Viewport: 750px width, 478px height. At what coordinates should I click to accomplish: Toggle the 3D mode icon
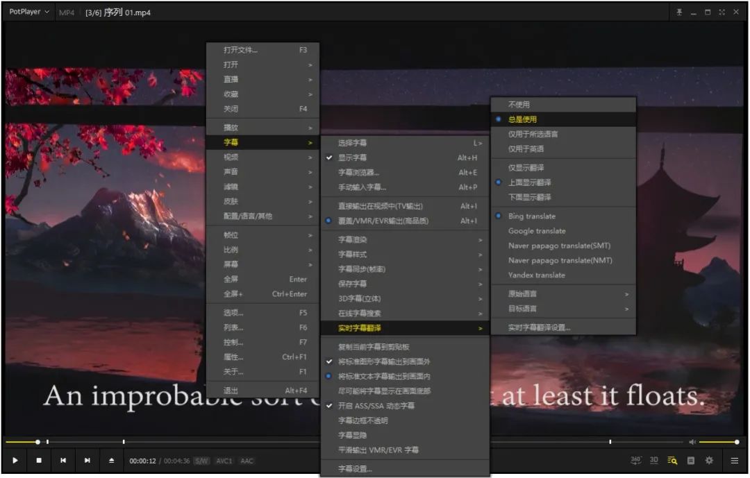[x=654, y=461]
